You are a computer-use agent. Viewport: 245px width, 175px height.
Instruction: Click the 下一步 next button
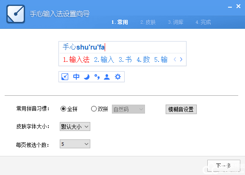[x=224, y=166]
